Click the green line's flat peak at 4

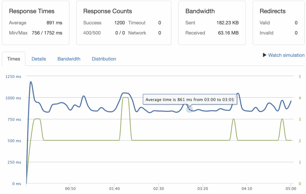tap(126, 97)
